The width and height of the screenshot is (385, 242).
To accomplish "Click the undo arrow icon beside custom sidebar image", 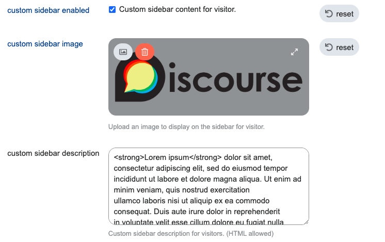I will click(329, 47).
